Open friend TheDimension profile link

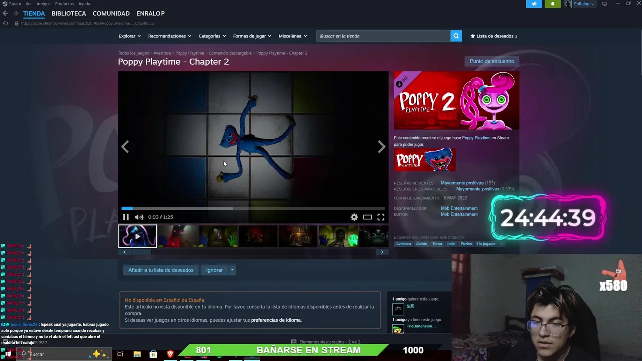coord(421,326)
